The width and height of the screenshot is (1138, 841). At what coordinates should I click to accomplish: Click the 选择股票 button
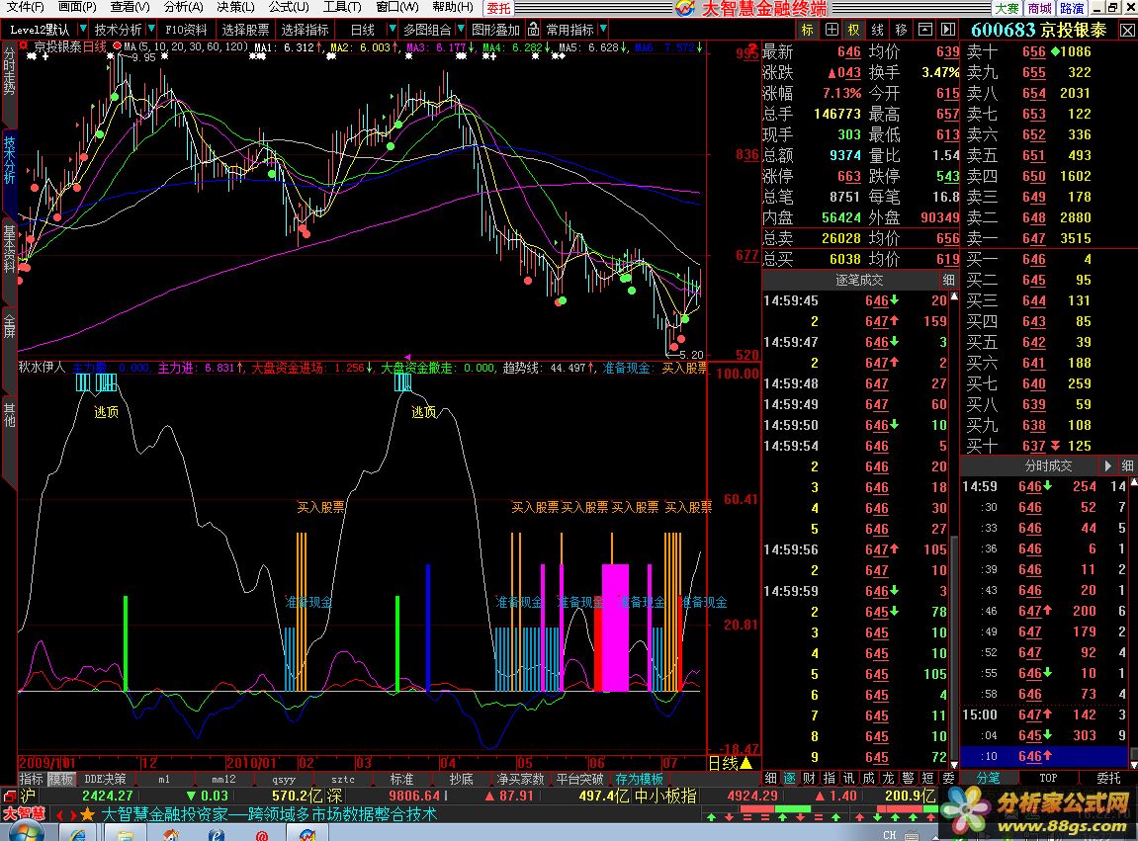[245, 30]
